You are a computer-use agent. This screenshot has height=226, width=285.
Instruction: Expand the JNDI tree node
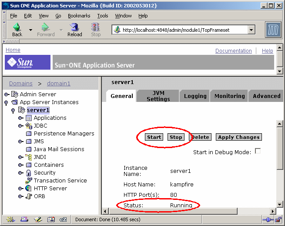pos(21,157)
